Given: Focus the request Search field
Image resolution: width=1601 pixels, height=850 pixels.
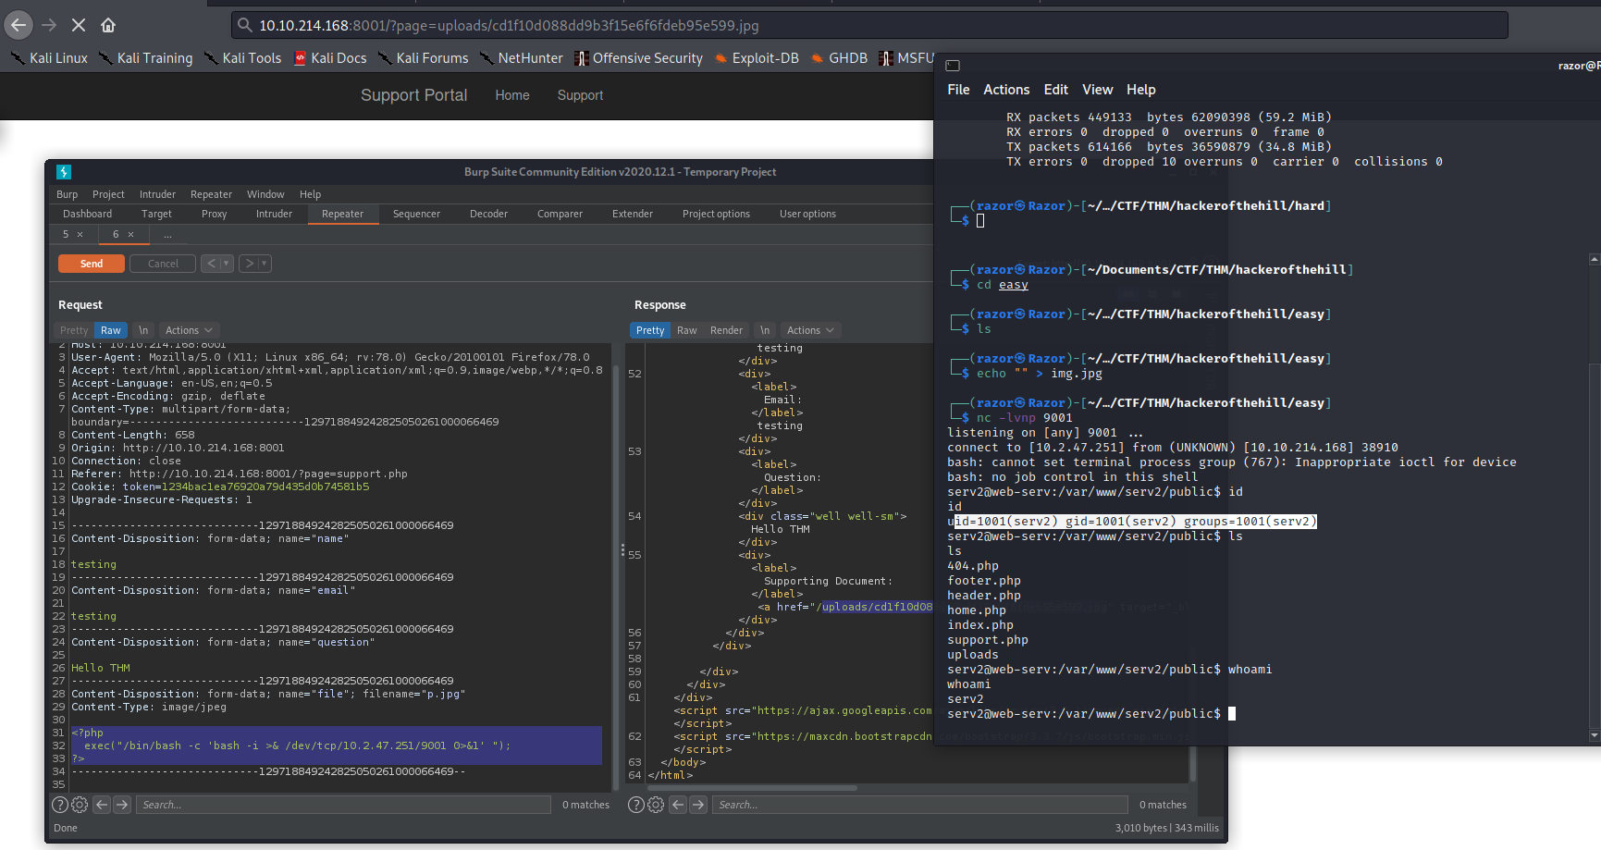Looking at the screenshot, I should pyautogui.click(x=343, y=805).
